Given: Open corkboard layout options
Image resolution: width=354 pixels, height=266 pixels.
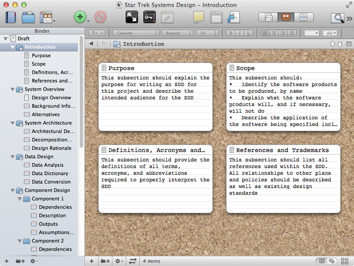Looking at the screenshot, I should coord(345,261).
